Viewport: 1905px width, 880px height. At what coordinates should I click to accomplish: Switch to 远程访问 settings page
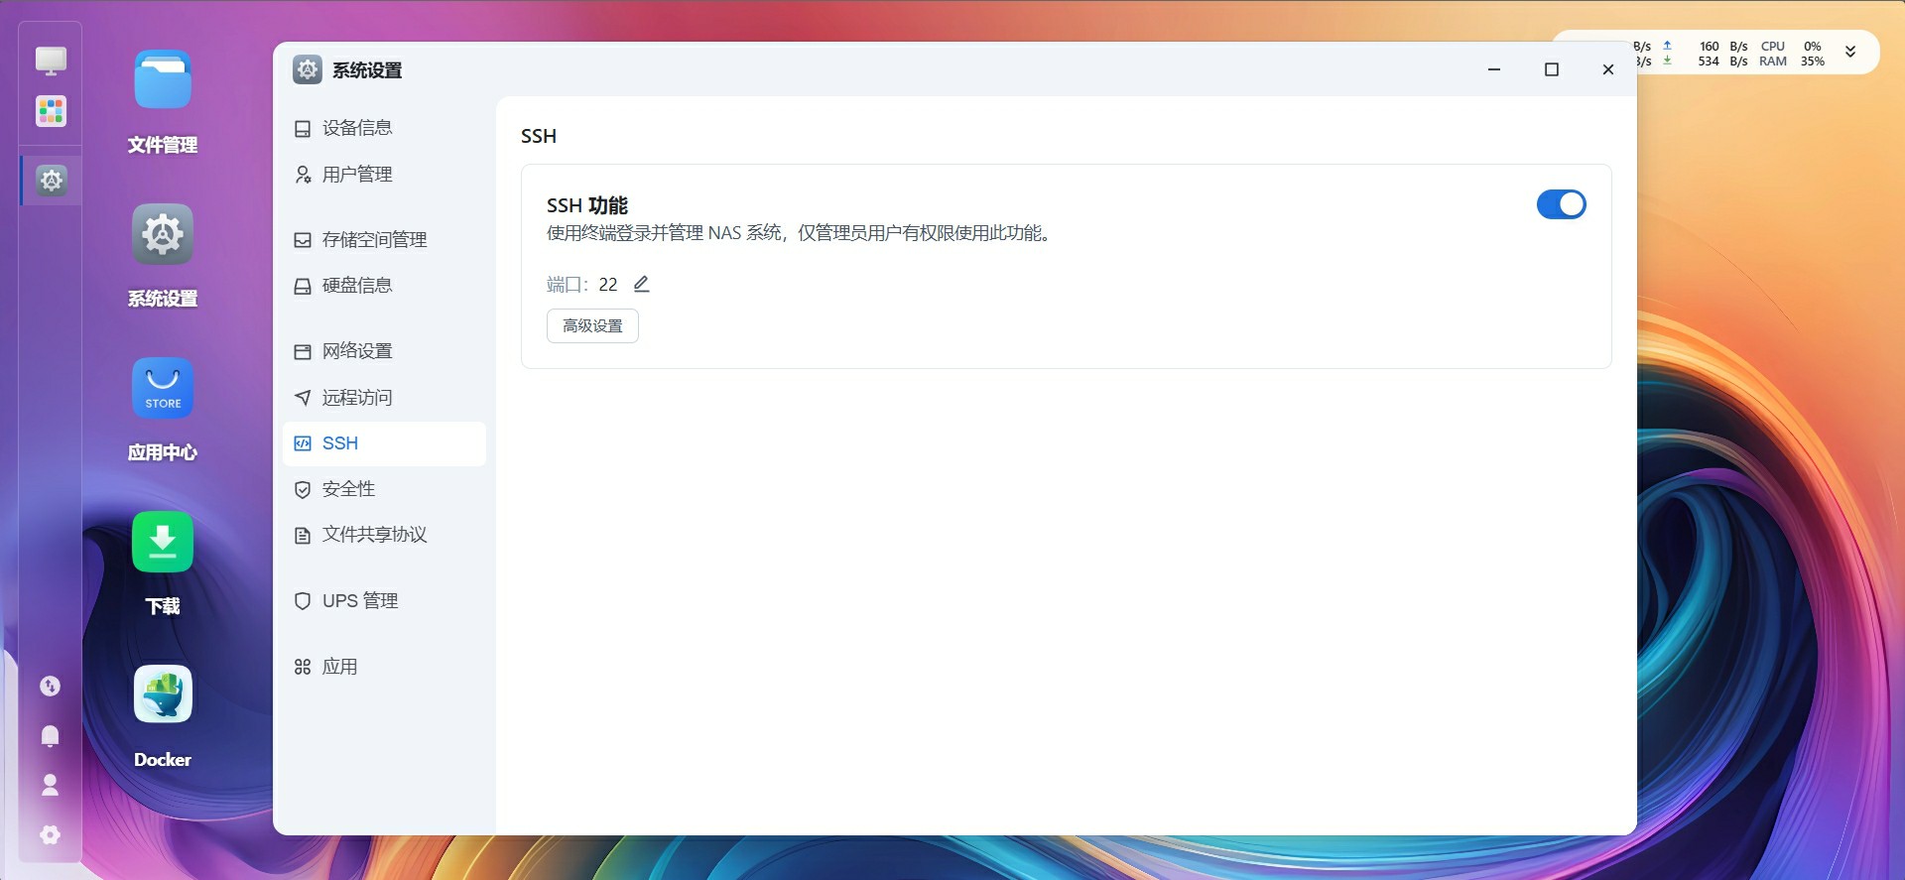[x=356, y=398]
